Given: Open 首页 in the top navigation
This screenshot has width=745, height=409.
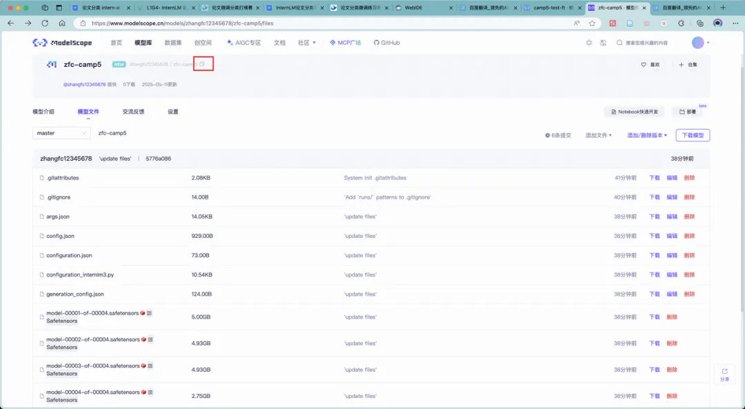Looking at the screenshot, I should pyautogui.click(x=117, y=43).
